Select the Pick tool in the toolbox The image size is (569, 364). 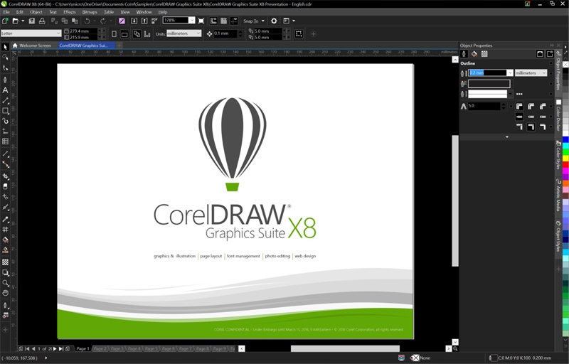5,47
